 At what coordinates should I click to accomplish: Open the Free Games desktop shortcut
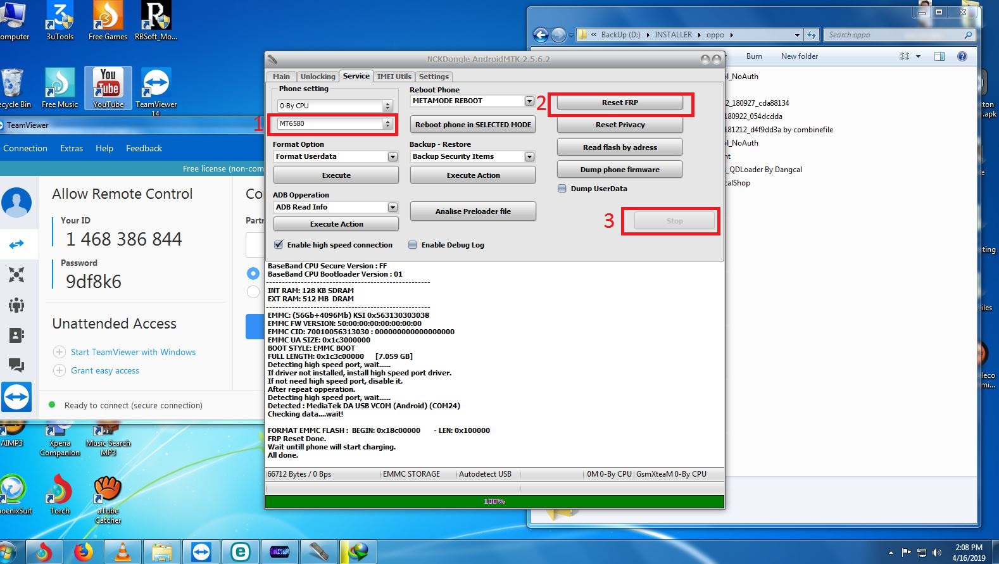108,21
